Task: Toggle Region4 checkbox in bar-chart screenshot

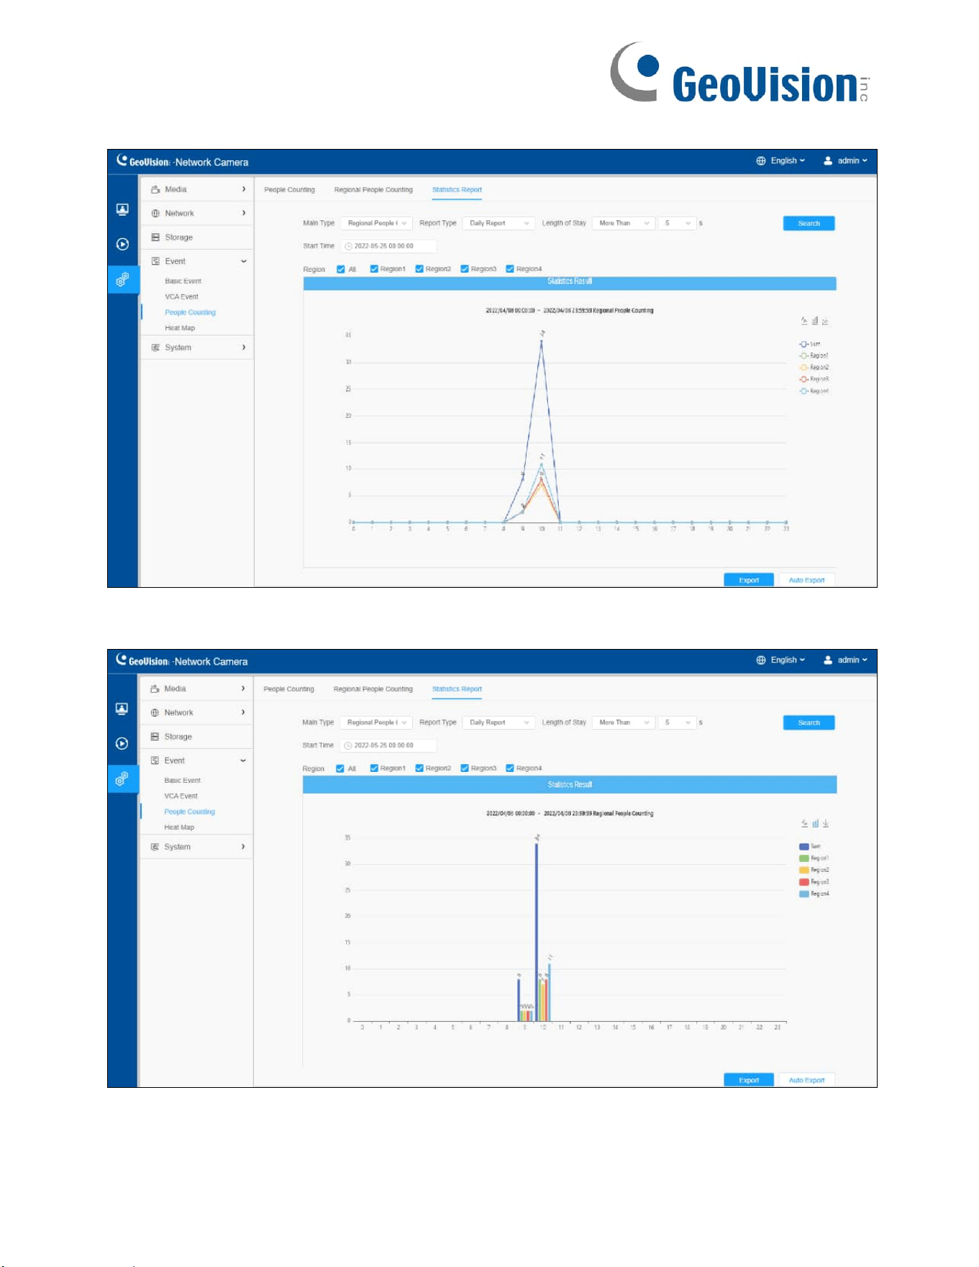Action: click(510, 768)
